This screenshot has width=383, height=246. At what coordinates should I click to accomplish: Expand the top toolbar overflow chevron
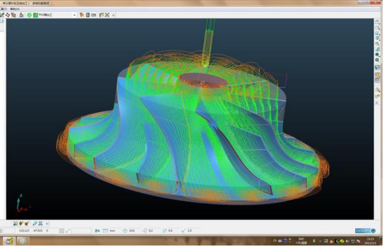114,15
